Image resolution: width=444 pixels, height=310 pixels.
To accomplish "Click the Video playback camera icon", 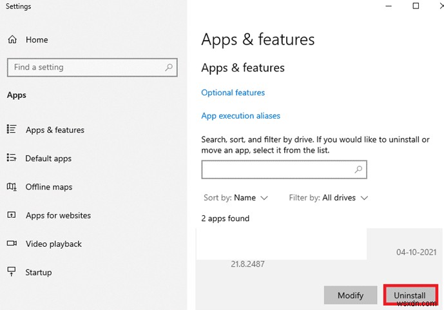I will pyautogui.click(x=12, y=244).
